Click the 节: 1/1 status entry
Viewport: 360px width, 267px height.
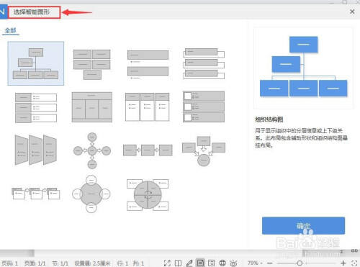tap(60, 263)
